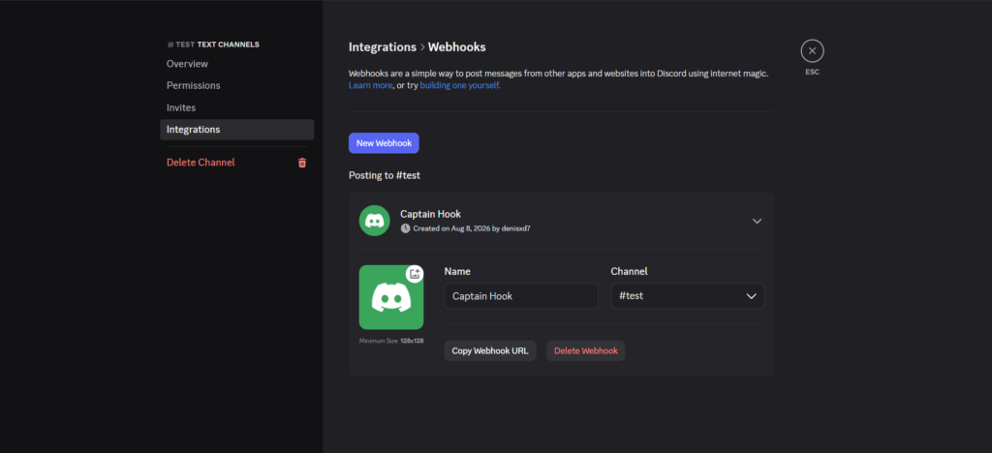Click the 'Minimum Size: 128x128' text
Image resolution: width=992 pixels, height=453 pixels.
click(x=391, y=341)
